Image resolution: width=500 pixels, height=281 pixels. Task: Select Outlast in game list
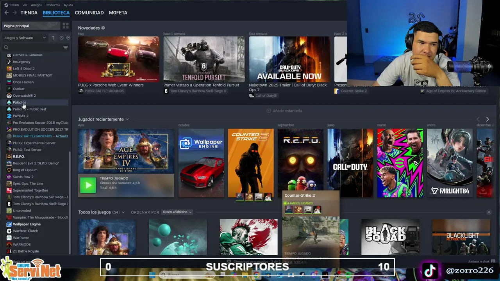tap(19, 89)
